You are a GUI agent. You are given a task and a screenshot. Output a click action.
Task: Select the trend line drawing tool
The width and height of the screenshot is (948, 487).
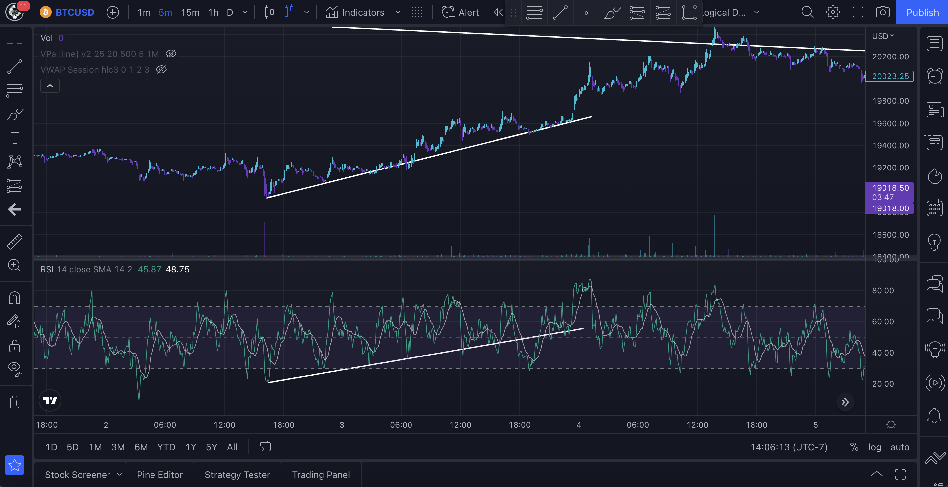tap(15, 67)
